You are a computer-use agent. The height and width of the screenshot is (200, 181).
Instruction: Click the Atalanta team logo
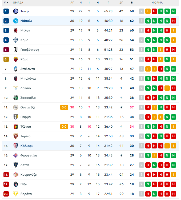point(15,69)
